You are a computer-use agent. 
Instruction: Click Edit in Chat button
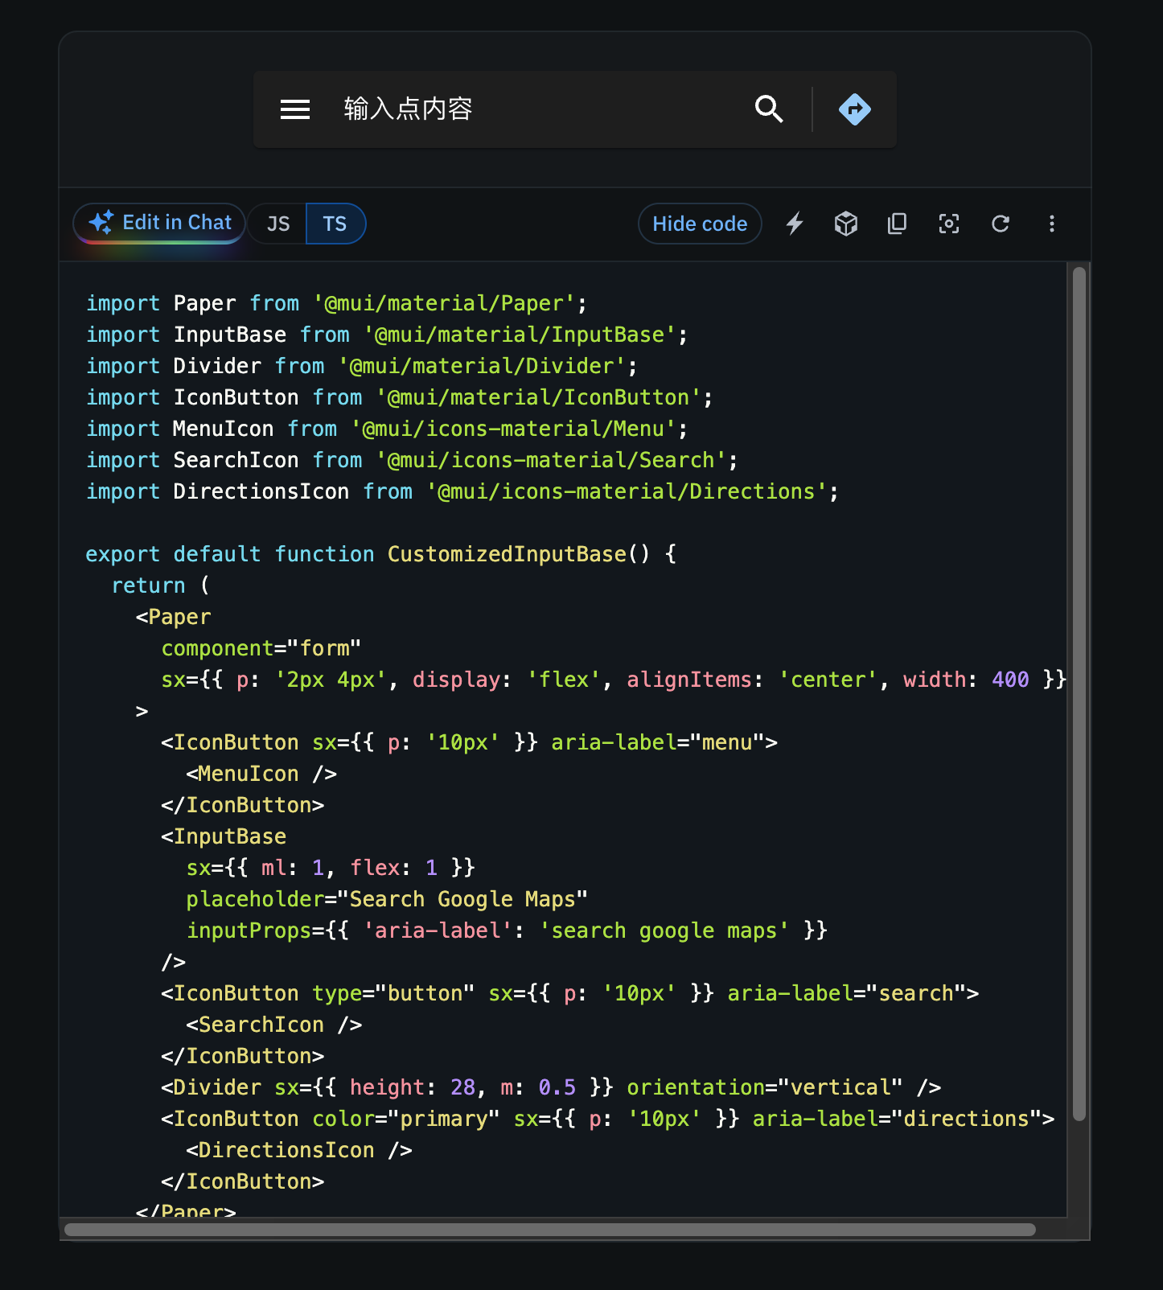[159, 223]
